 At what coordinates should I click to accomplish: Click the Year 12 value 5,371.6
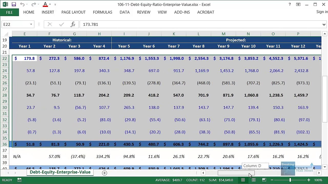298,58
